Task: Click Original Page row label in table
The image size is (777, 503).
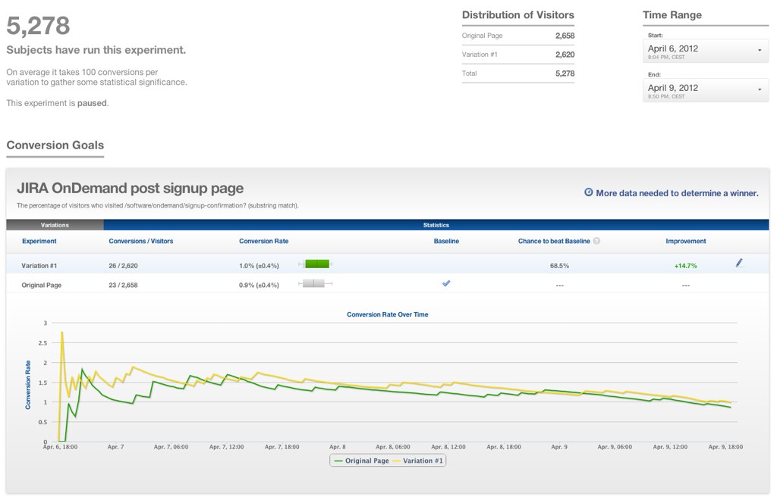Action: (42, 285)
